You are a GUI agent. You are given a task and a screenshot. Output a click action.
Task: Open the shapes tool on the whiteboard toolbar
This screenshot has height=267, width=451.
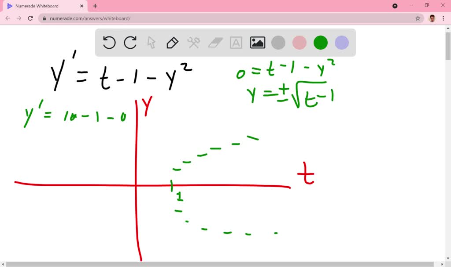click(x=194, y=43)
